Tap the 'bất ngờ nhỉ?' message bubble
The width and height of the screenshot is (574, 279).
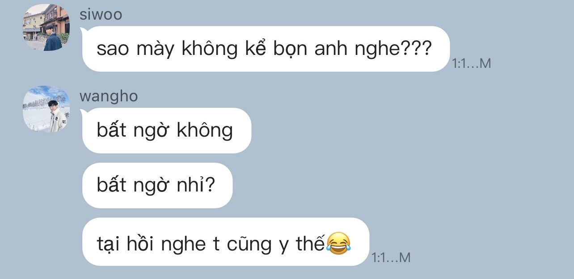(x=157, y=185)
